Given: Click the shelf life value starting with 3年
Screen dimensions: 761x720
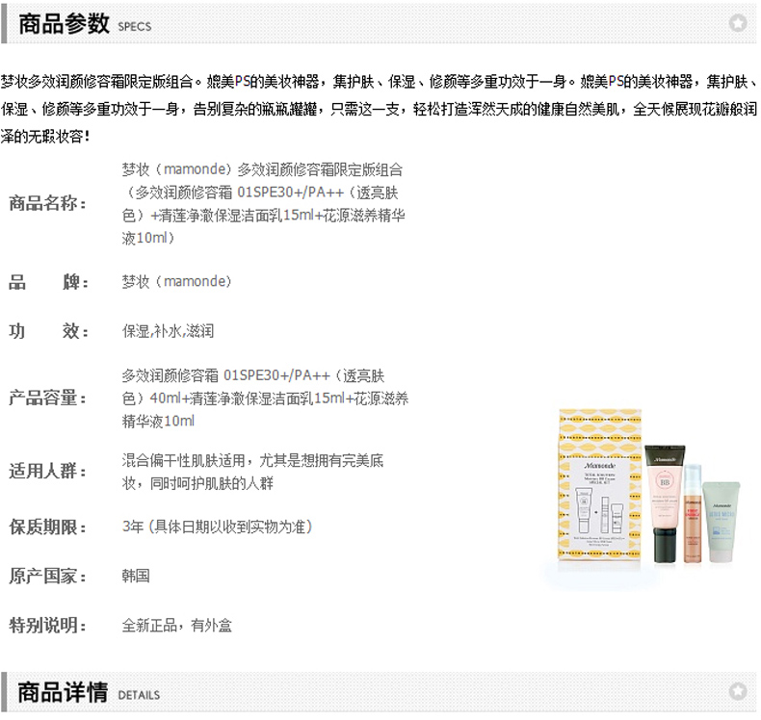Looking at the screenshot, I should (x=218, y=527).
